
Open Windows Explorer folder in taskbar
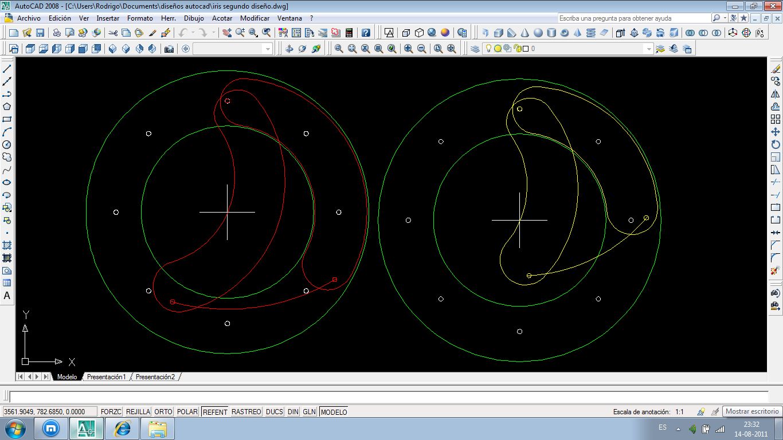click(158, 429)
